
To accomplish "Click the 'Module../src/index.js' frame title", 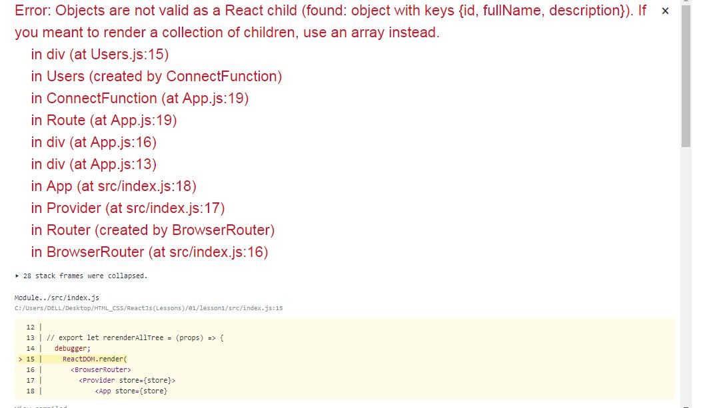I will 57,298.
